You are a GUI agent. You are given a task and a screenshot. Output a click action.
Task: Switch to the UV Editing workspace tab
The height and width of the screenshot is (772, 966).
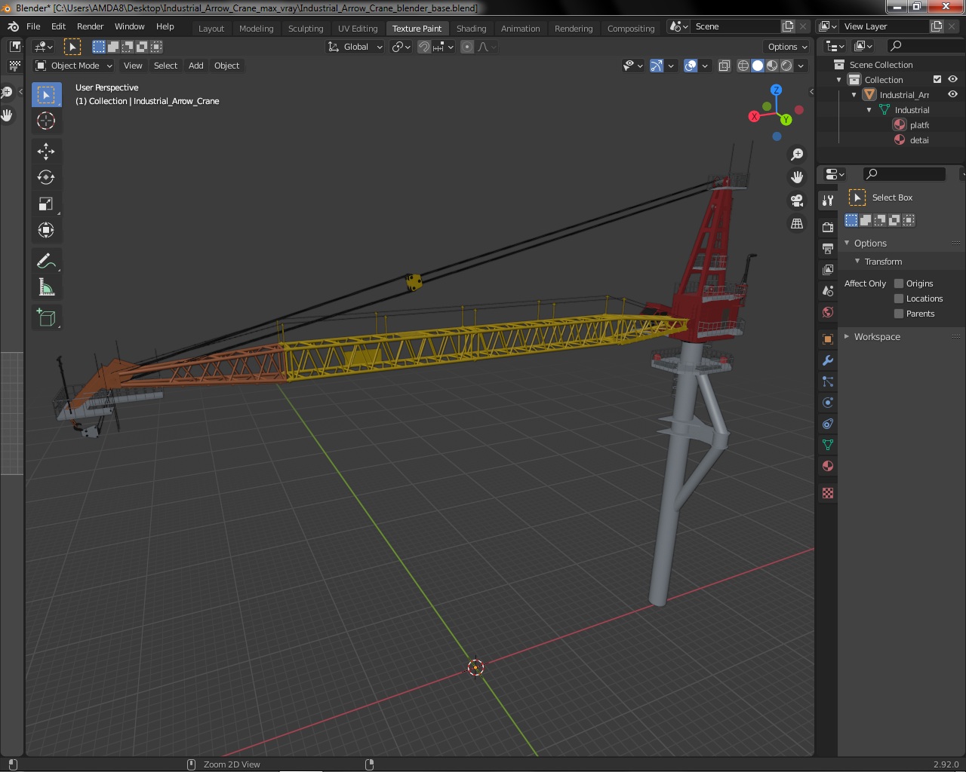pyautogui.click(x=358, y=29)
